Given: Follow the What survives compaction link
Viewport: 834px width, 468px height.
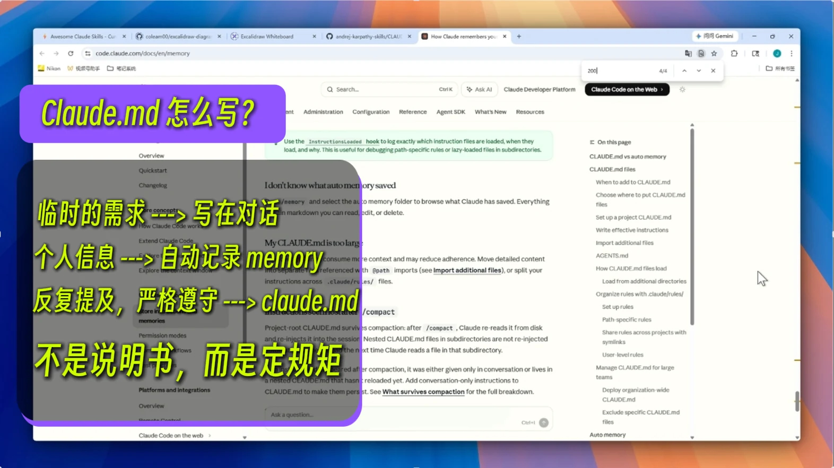Looking at the screenshot, I should point(423,392).
